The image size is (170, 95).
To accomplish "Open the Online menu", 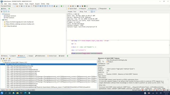I will (x=43, y=4).
